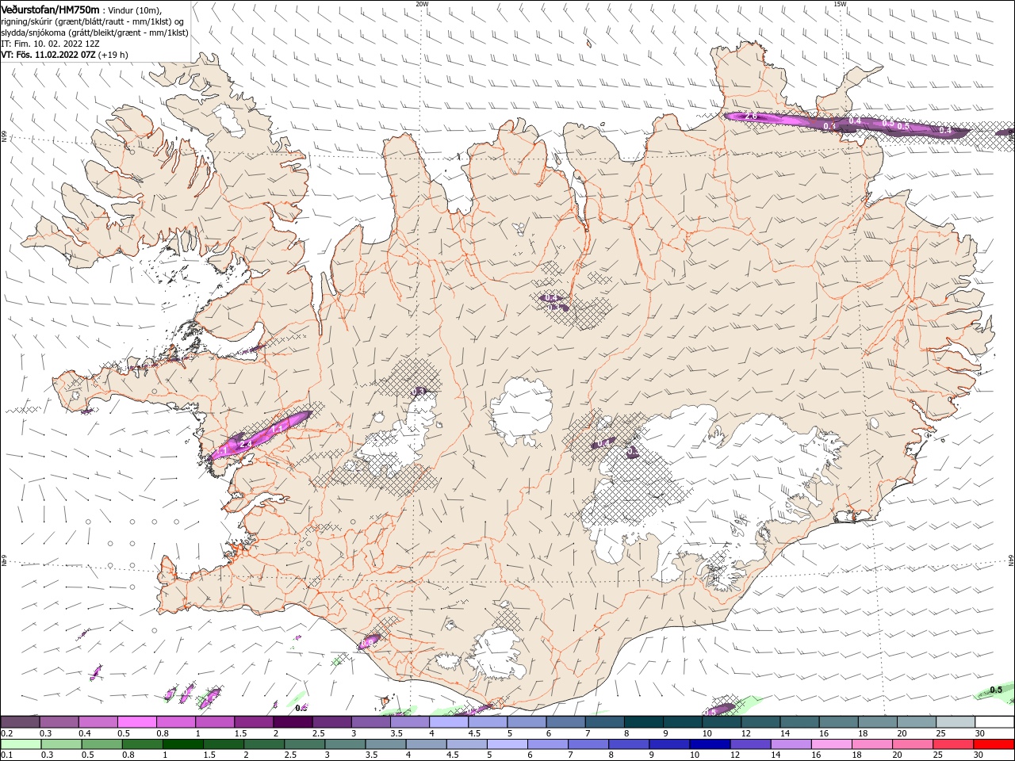Click the pale lavender 4–4.5 upper legend swatch
This screenshot has height=761, width=1015.
[x=448, y=722]
